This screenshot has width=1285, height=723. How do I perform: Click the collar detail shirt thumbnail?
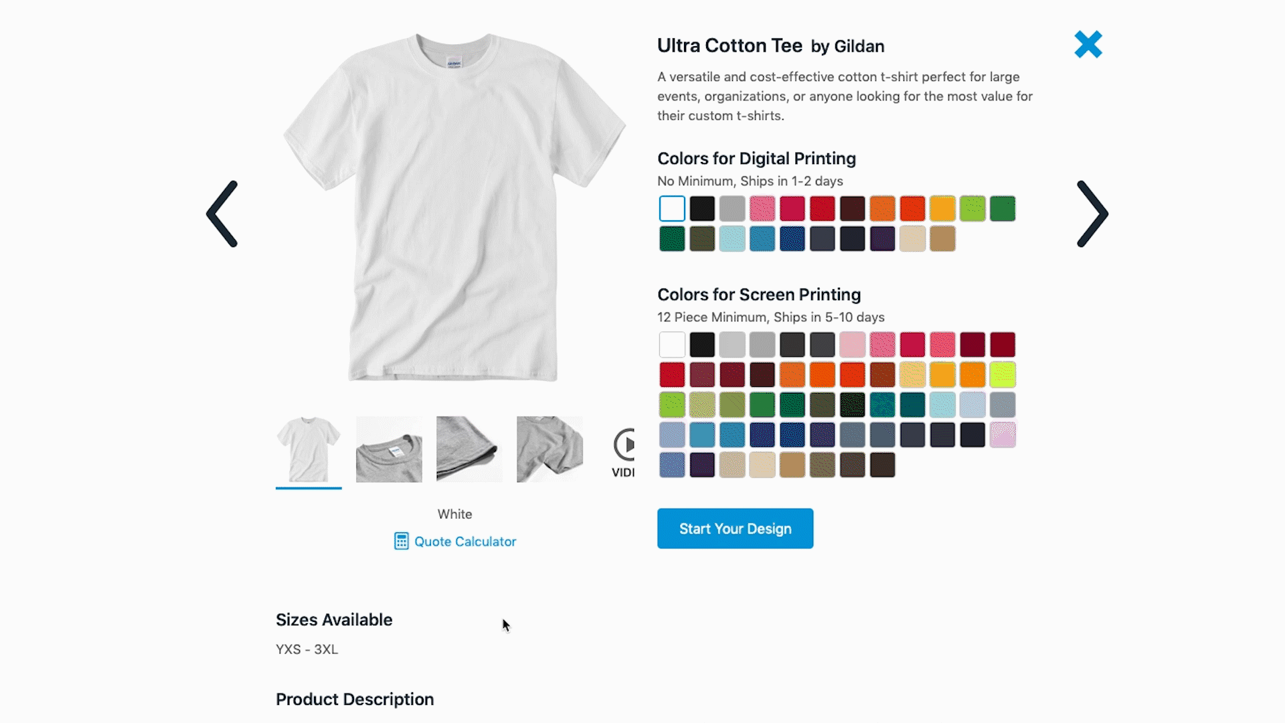[388, 449]
